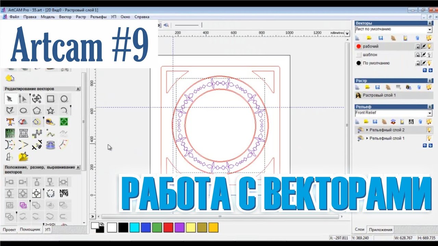The width and height of the screenshot is (438, 246).
Task: Expand Рельефный слой 2 triangle
Action: (x=367, y=130)
